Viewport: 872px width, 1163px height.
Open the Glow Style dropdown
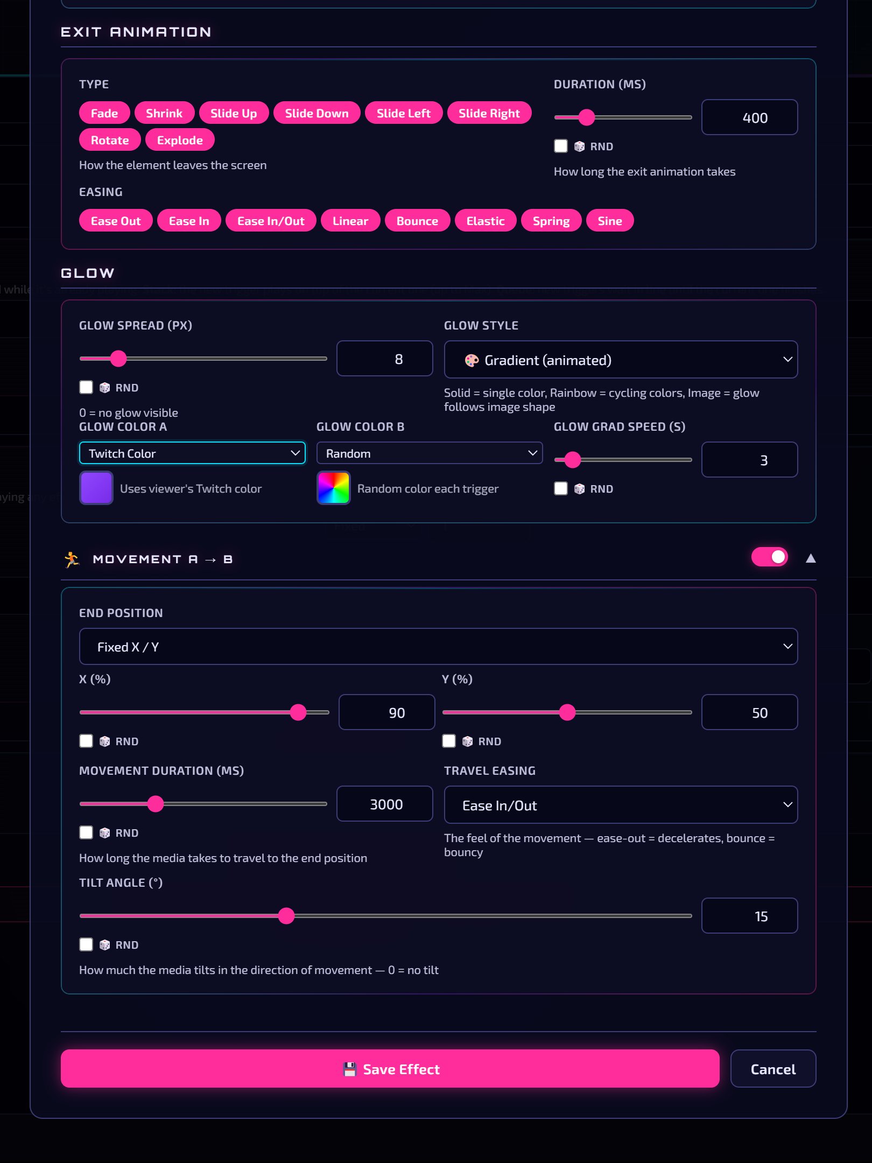click(621, 360)
